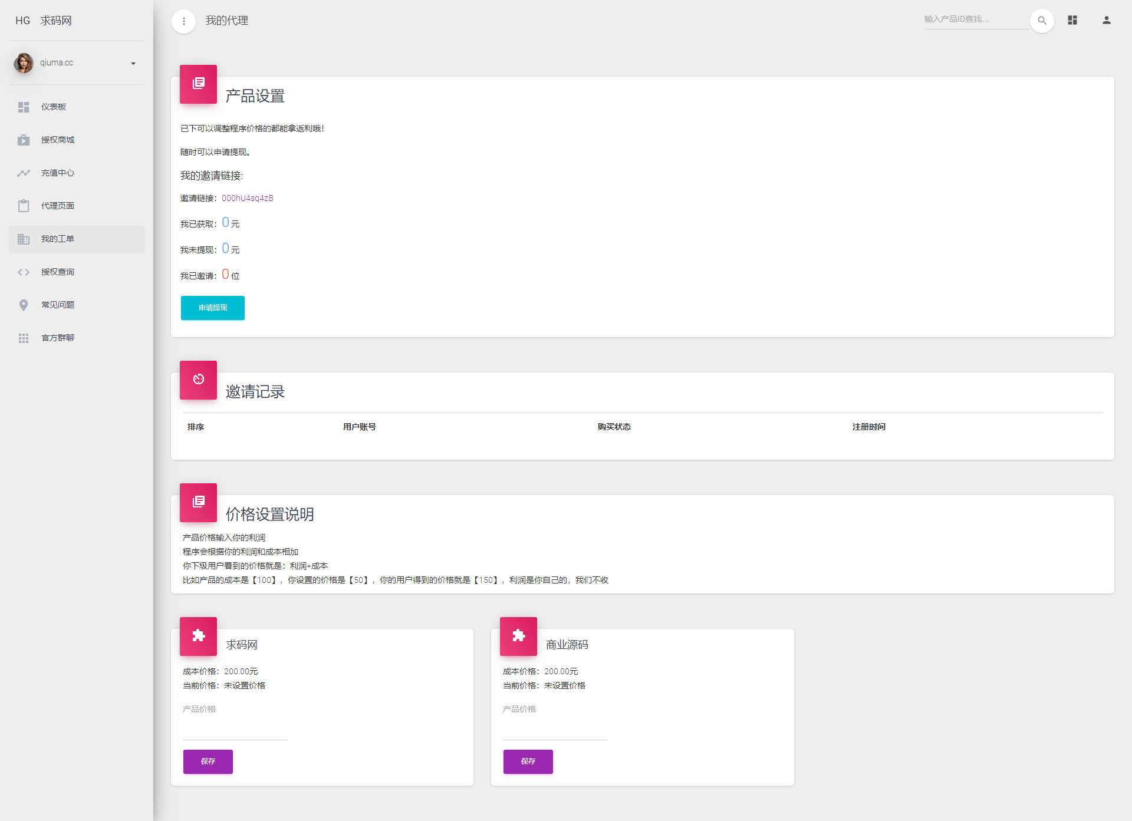The height and width of the screenshot is (821, 1132).
Task: Focus the 商业源码 产品价格 input field
Action: click(x=555, y=729)
